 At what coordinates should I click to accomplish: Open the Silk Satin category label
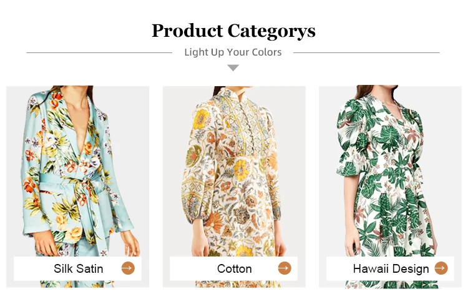[78, 269]
